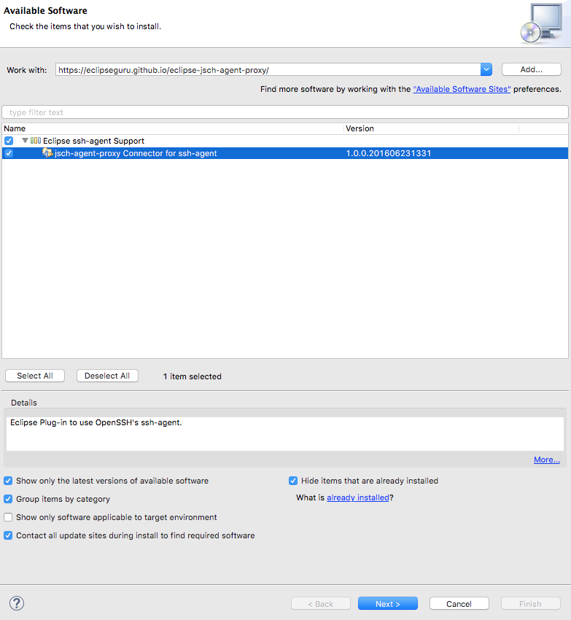
Task: Click the Eclipse ssh-agent Support category icon
Action: 36,141
